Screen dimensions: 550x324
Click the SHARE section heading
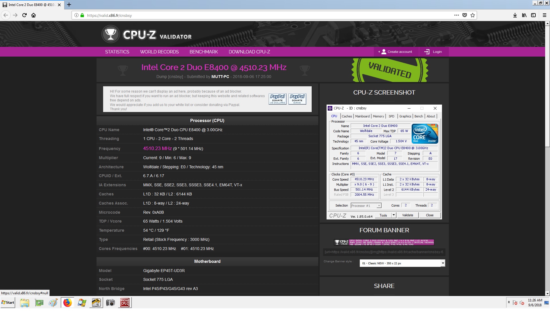tap(384, 286)
